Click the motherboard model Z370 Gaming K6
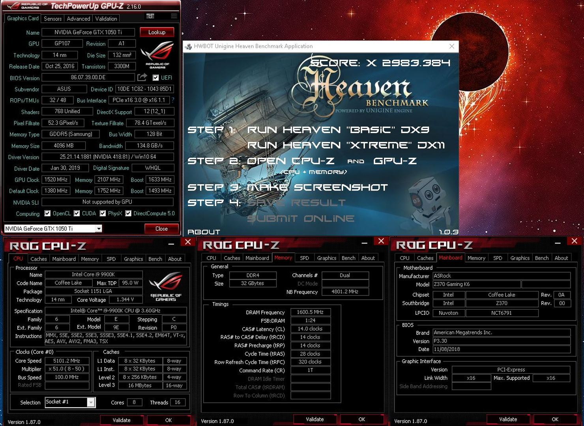 pyautogui.click(x=477, y=284)
